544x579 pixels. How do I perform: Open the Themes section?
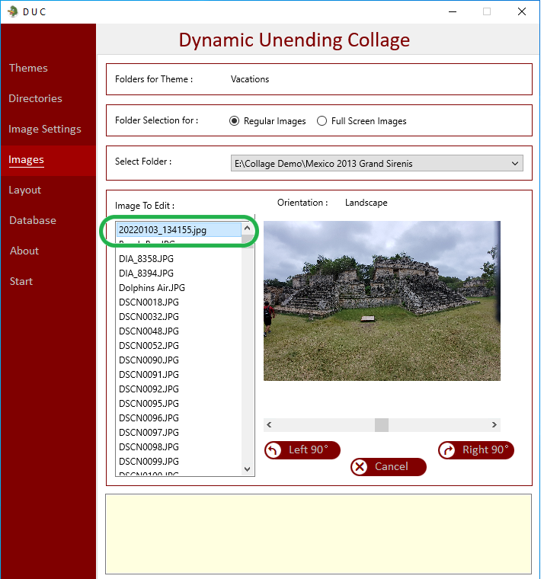(28, 68)
